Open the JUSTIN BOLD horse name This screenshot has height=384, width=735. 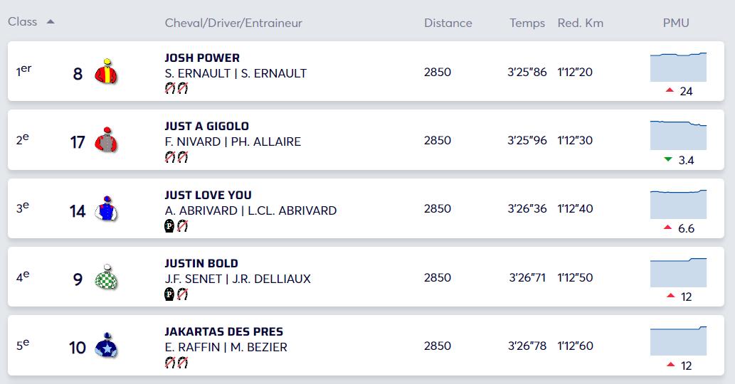(x=201, y=264)
